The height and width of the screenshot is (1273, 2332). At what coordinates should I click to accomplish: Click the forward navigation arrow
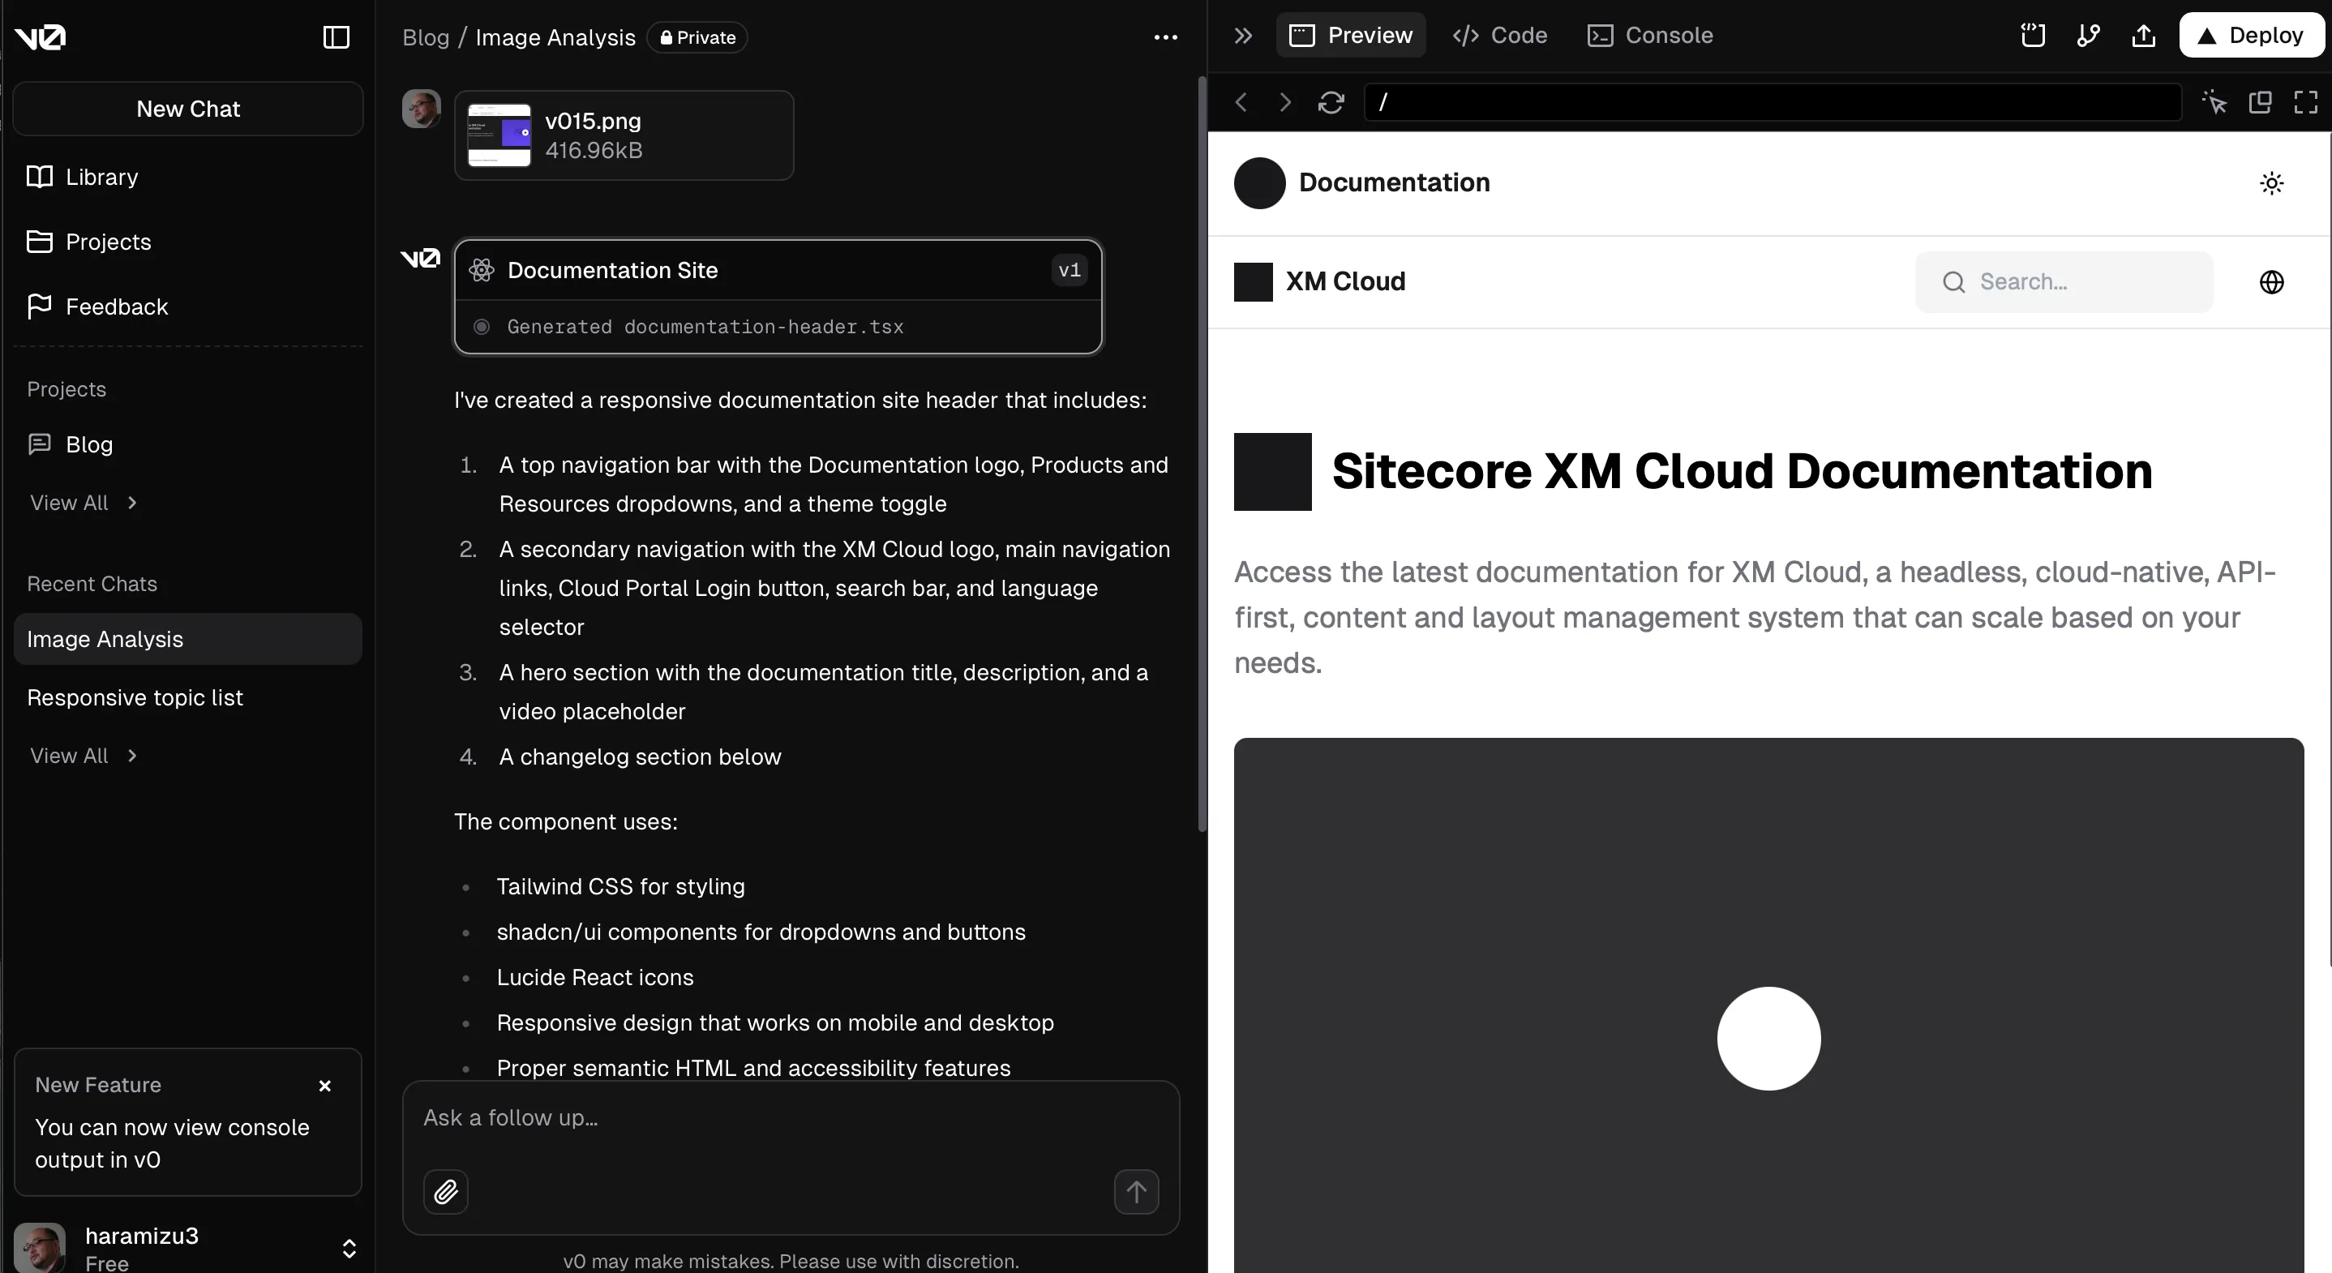pyautogui.click(x=1282, y=102)
